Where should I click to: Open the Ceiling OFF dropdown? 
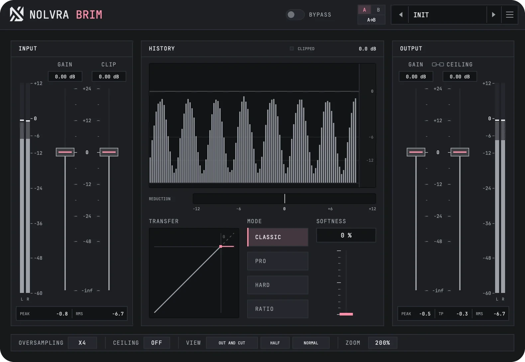coord(157,343)
